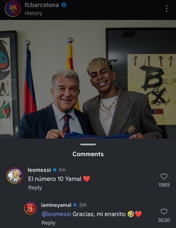The image size is (176, 228).
Task: Like lamineyamal's reply with heart
Action: (164, 212)
